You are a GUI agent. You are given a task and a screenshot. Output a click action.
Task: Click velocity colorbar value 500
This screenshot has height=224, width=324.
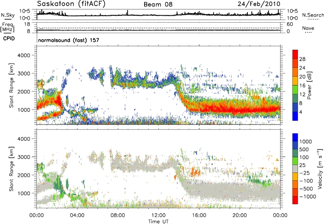coord(304,150)
